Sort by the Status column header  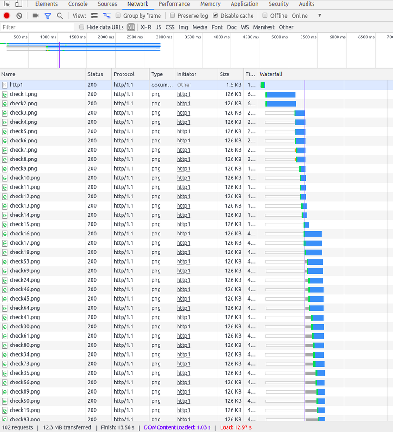[x=98, y=74]
